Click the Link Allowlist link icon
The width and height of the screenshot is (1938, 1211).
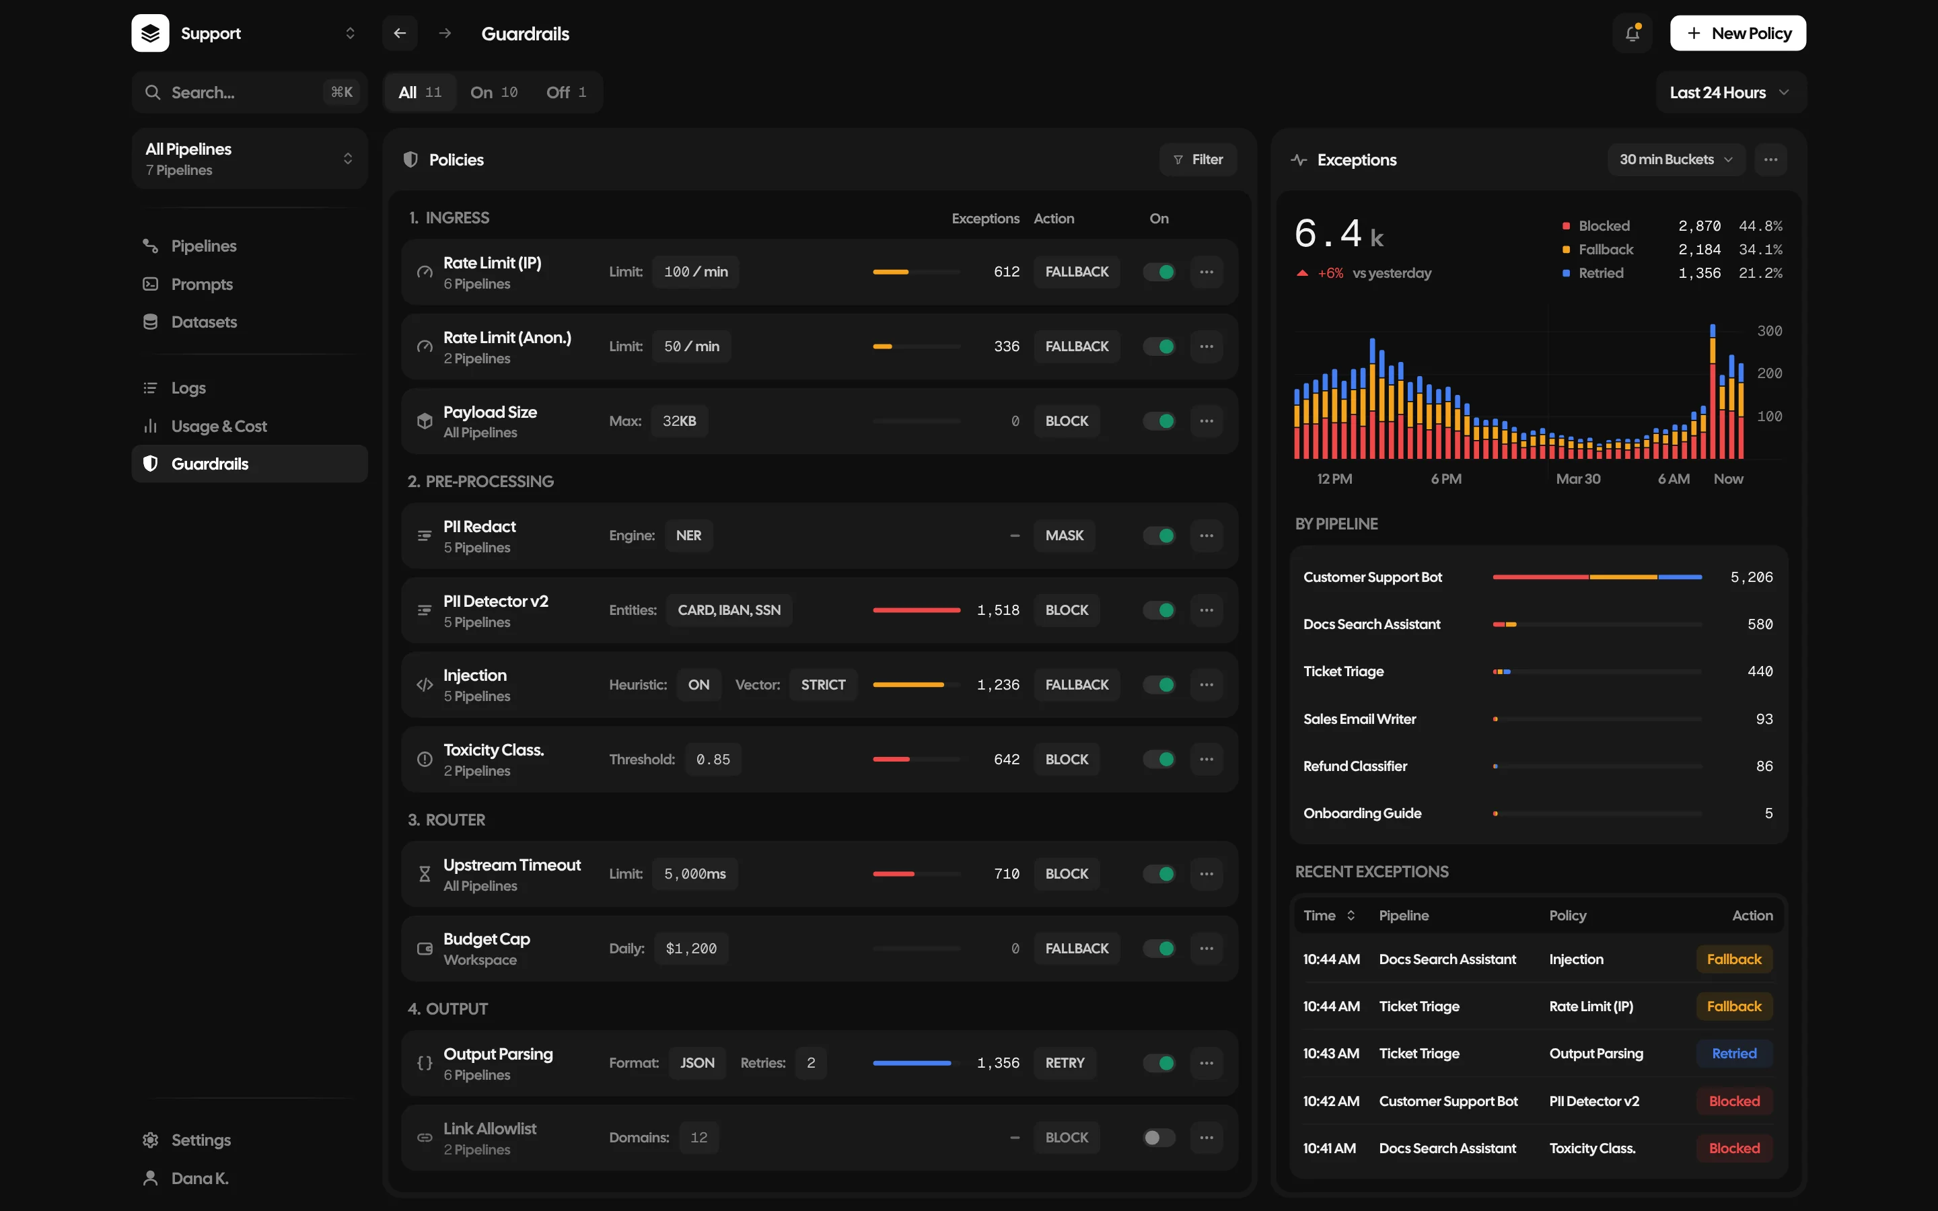(425, 1137)
